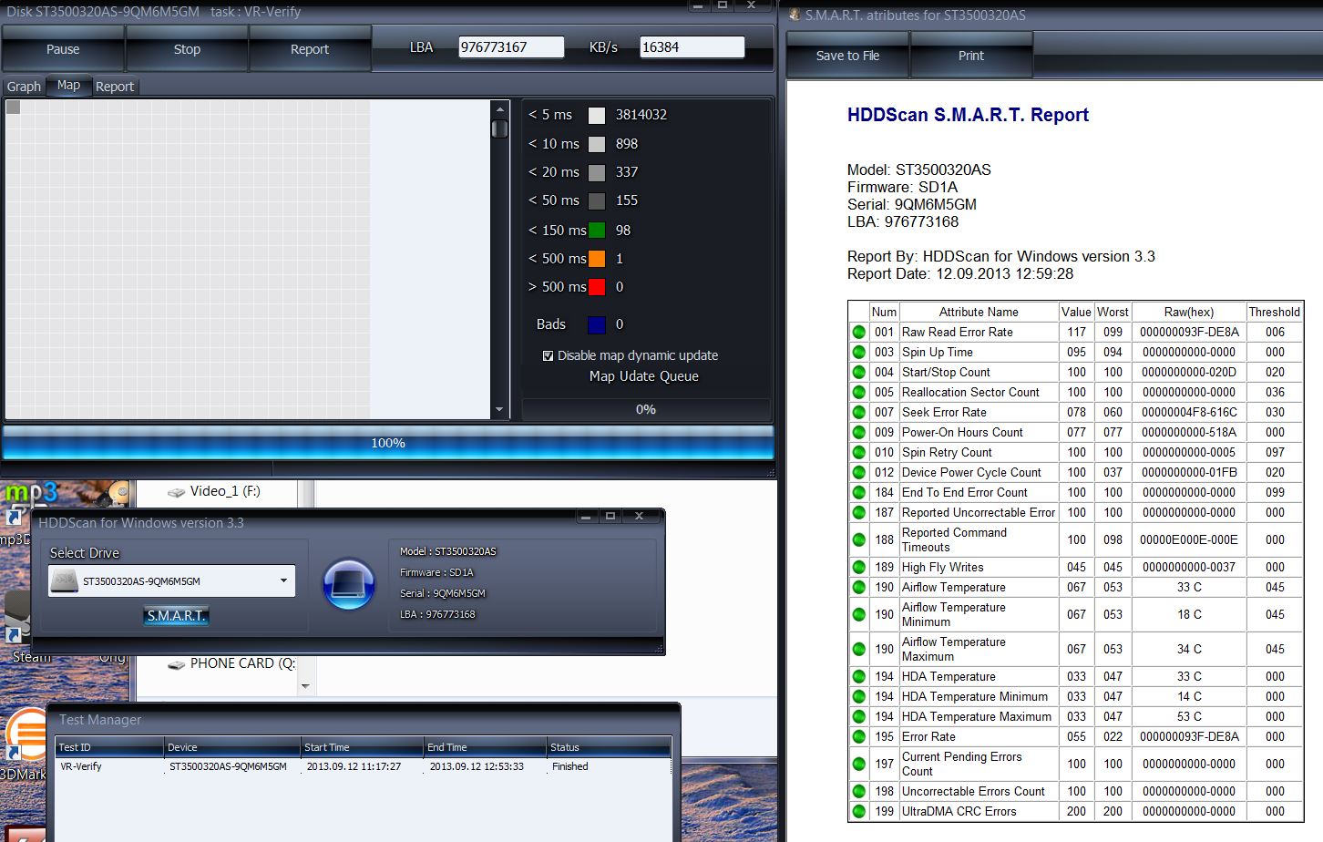
Task: Expand the Select Drive dropdown
Action: [283, 581]
